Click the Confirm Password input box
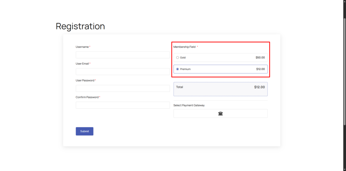The image size is (346, 171). tap(123, 105)
